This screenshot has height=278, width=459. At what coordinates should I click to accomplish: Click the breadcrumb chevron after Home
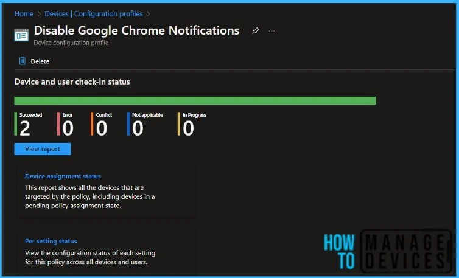tap(39, 14)
